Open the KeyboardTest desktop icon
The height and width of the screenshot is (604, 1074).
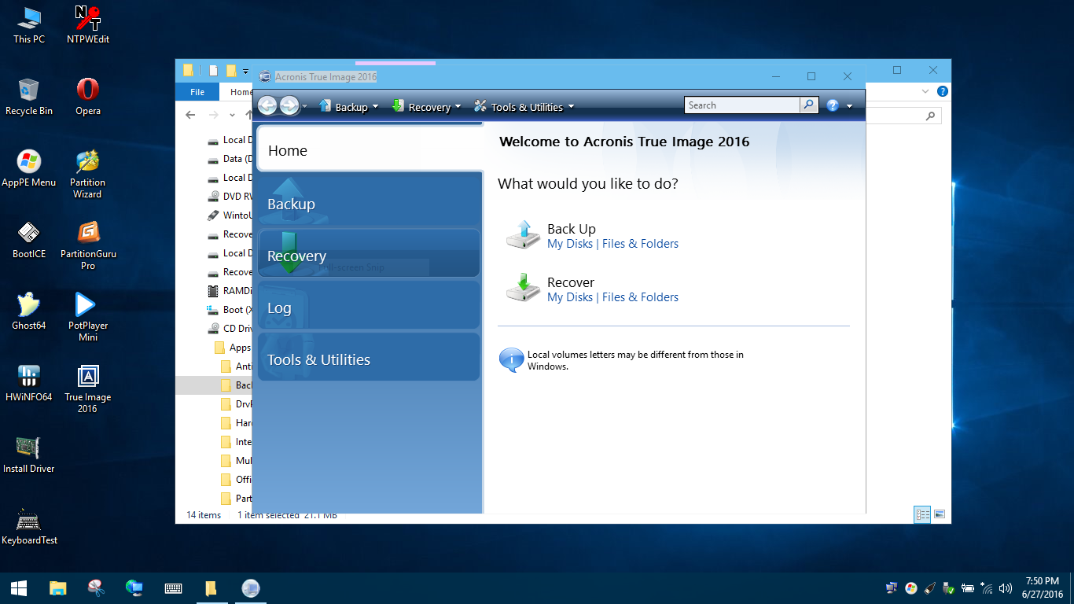pos(29,526)
